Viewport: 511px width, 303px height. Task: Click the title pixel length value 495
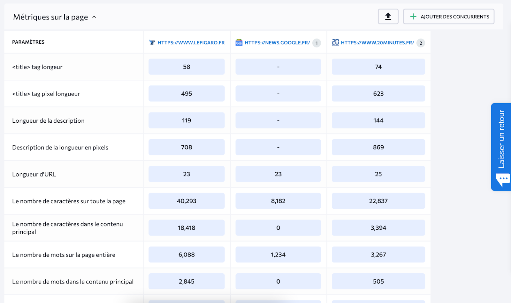coord(187,94)
